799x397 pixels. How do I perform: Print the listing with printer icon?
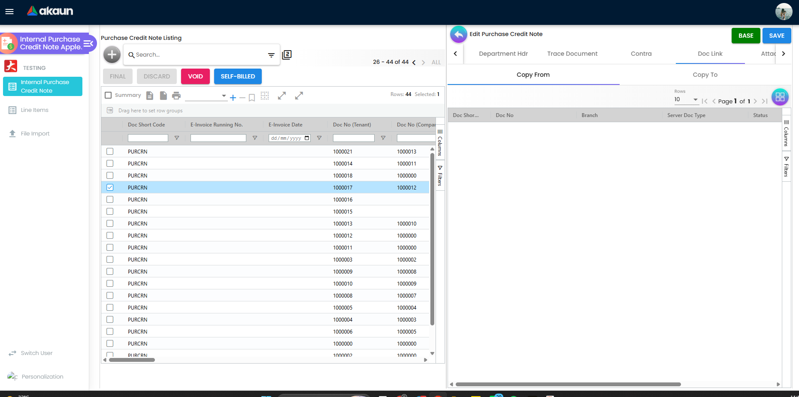[x=176, y=96]
